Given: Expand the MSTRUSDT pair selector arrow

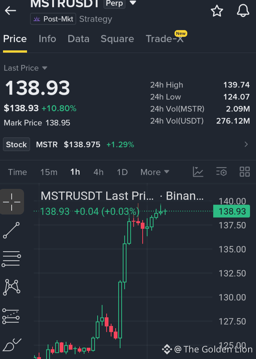Looking at the screenshot, I should point(133,3).
